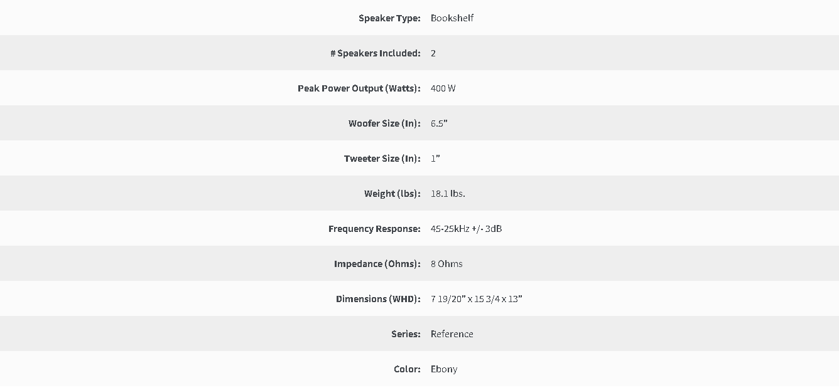Image resolution: width=839 pixels, height=388 pixels.
Task: Click the Weight (lbs) label
Action: coord(392,194)
